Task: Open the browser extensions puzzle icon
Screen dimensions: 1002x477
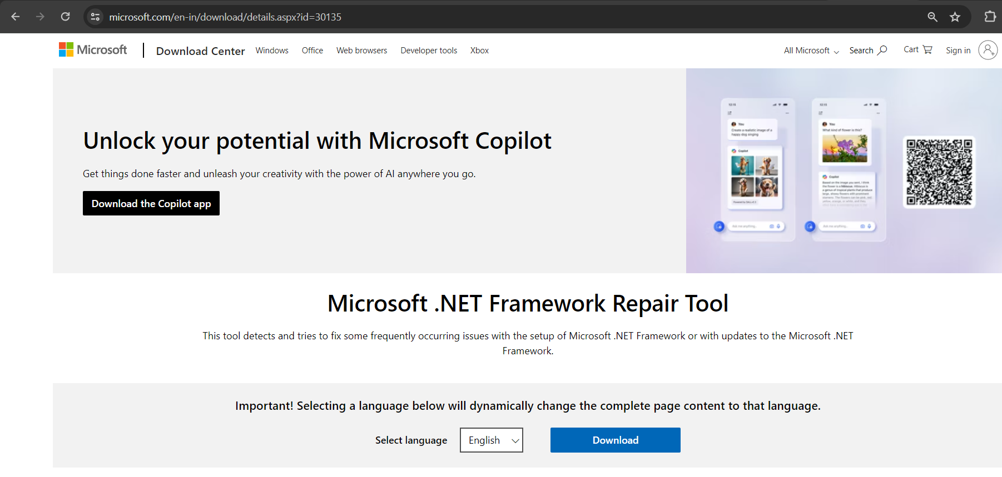Action: coord(990,17)
